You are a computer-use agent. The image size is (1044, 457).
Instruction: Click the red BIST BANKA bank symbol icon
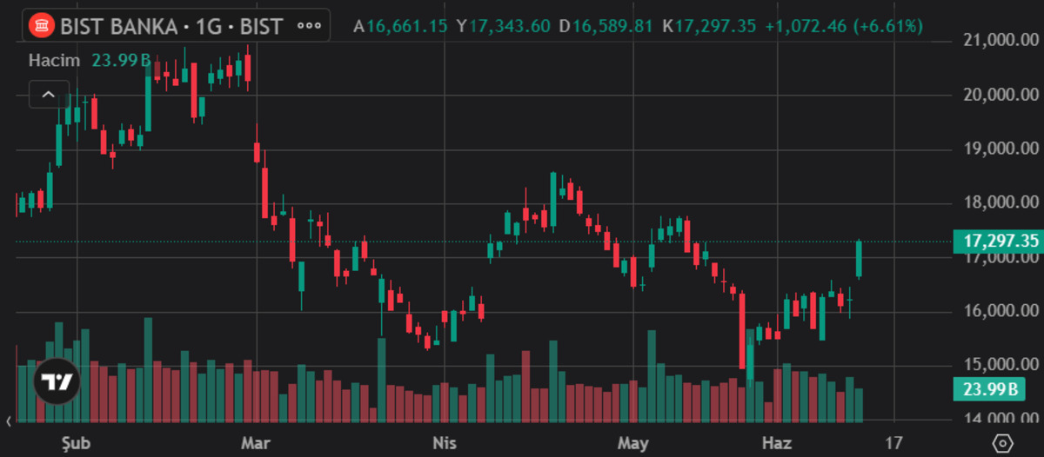[x=40, y=26]
